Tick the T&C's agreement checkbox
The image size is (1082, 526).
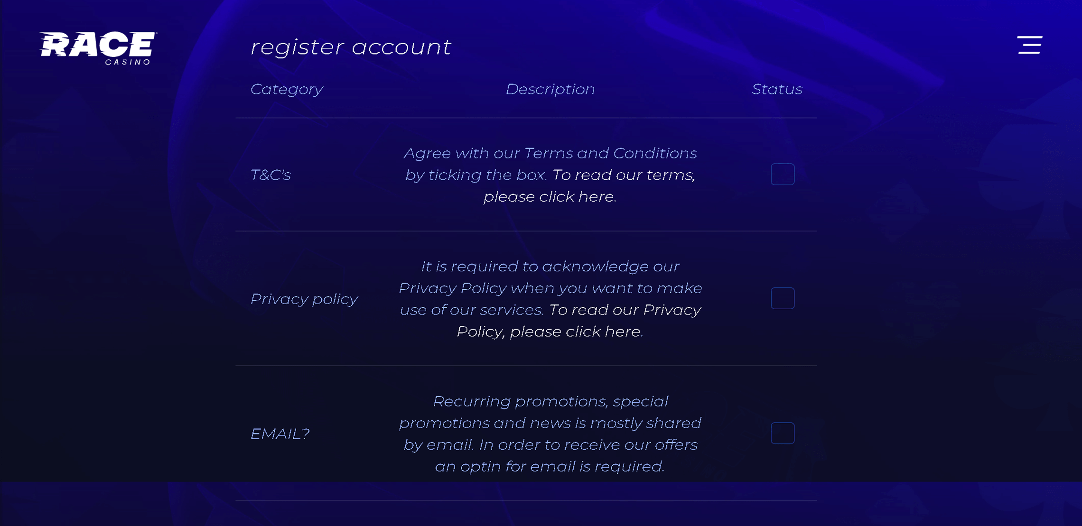pyautogui.click(x=783, y=174)
